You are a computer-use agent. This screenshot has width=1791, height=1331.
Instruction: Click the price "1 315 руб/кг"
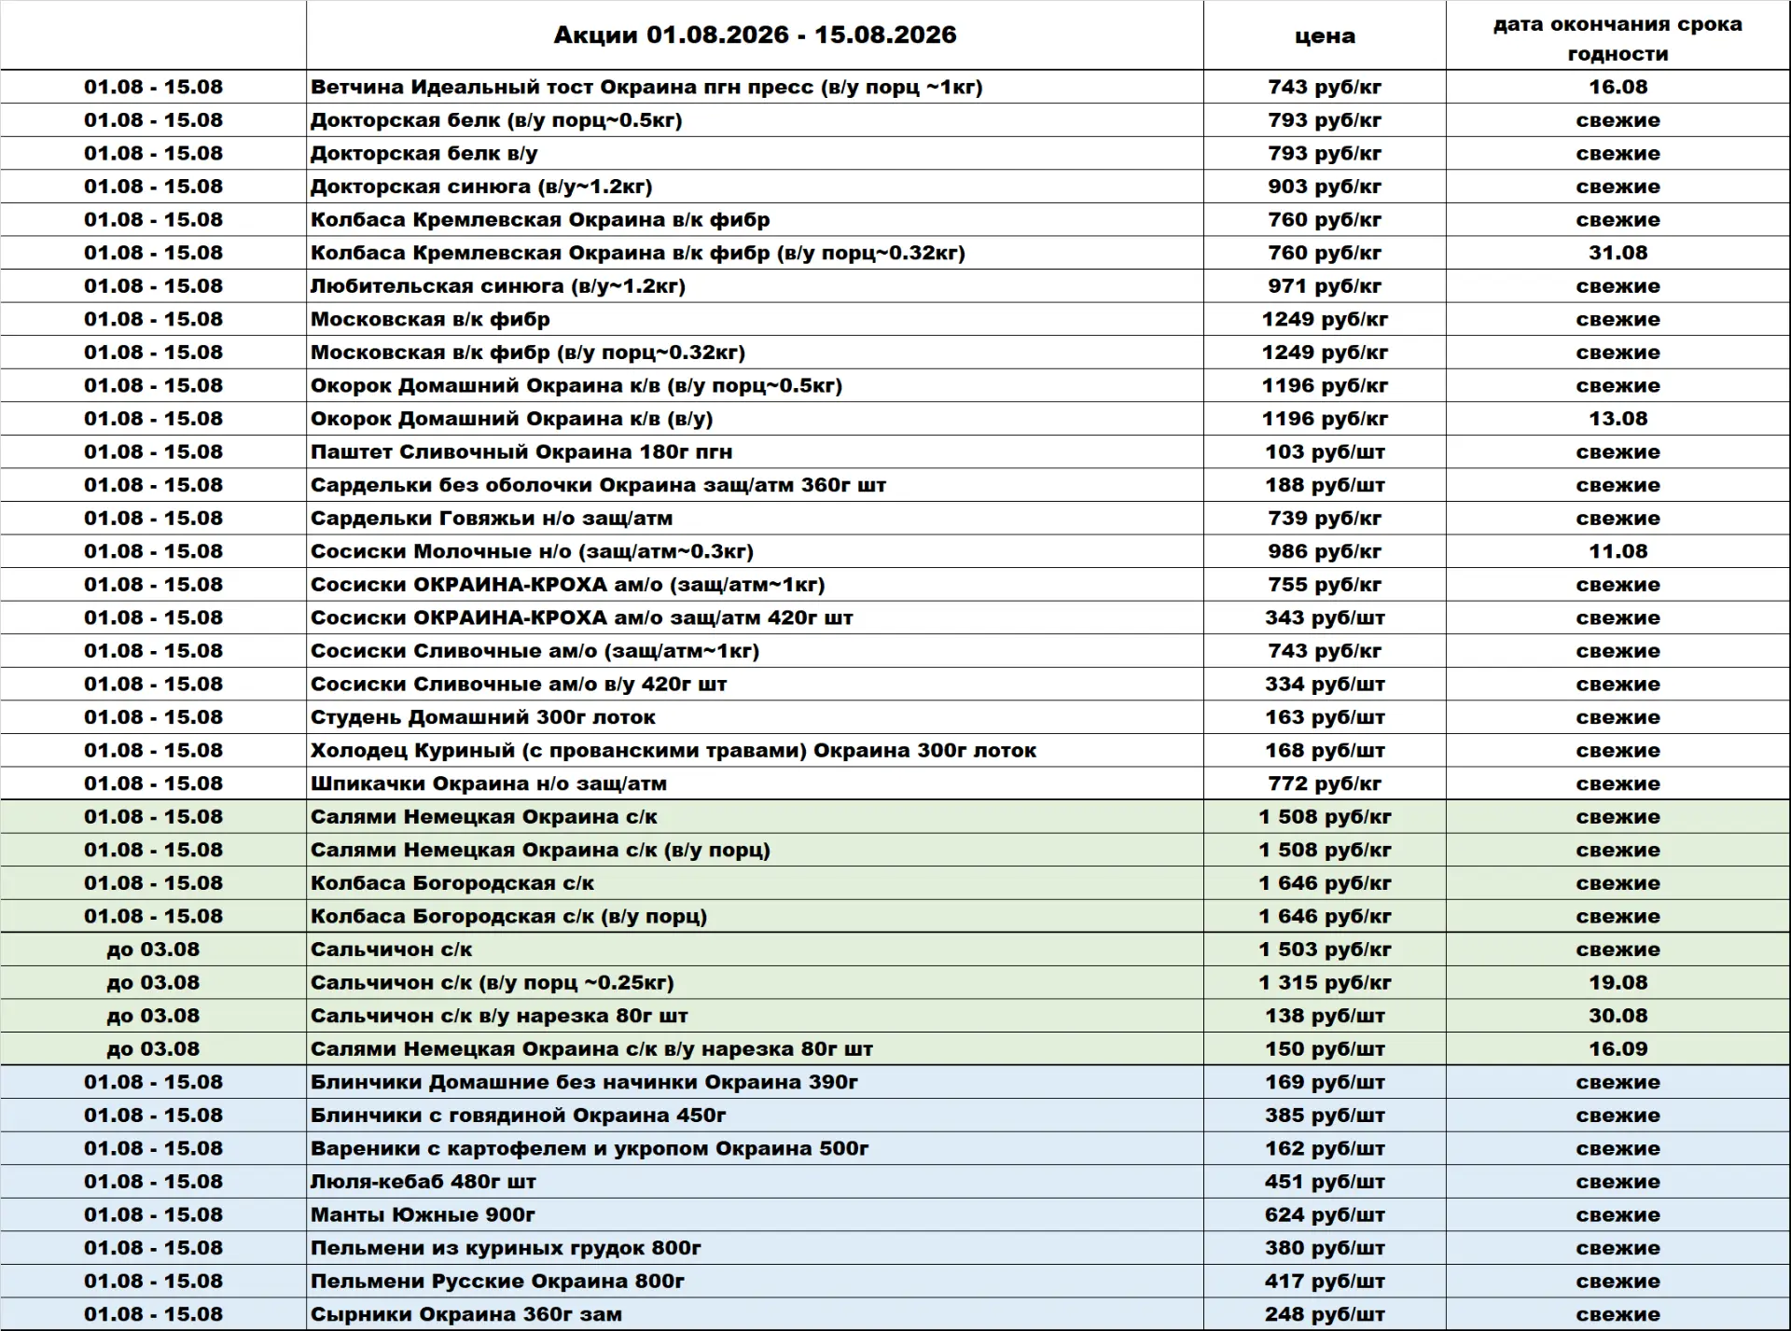(1325, 983)
